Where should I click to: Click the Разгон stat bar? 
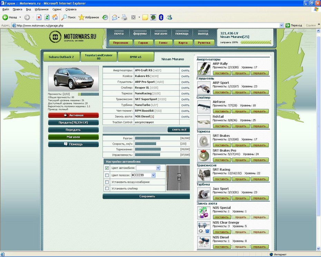[x=148, y=138]
